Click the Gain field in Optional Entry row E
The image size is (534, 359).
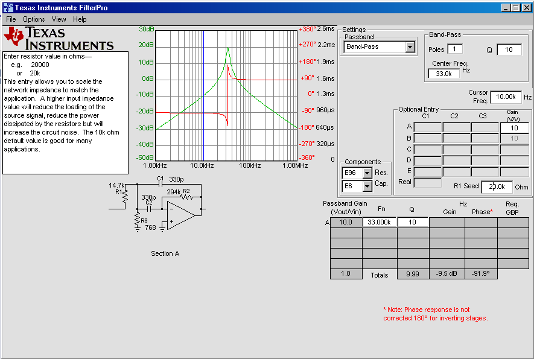pyautogui.click(x=514, y=172)
